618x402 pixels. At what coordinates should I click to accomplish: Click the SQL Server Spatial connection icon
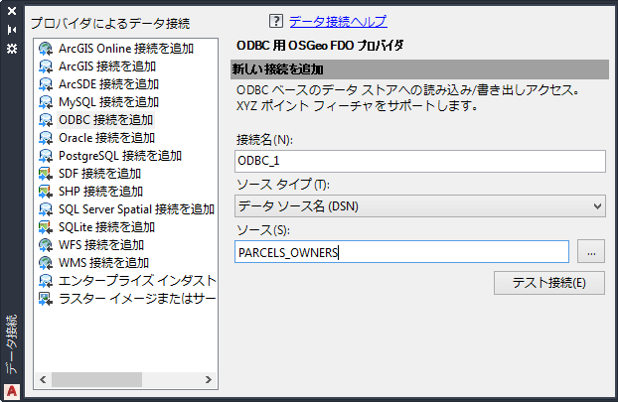(x=46, y=209)
